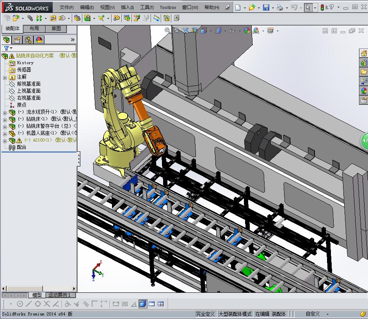Screen dimensions: 368x319
Task: Expand the 注解 annotations folder
Action: click(x=5, y=77)
